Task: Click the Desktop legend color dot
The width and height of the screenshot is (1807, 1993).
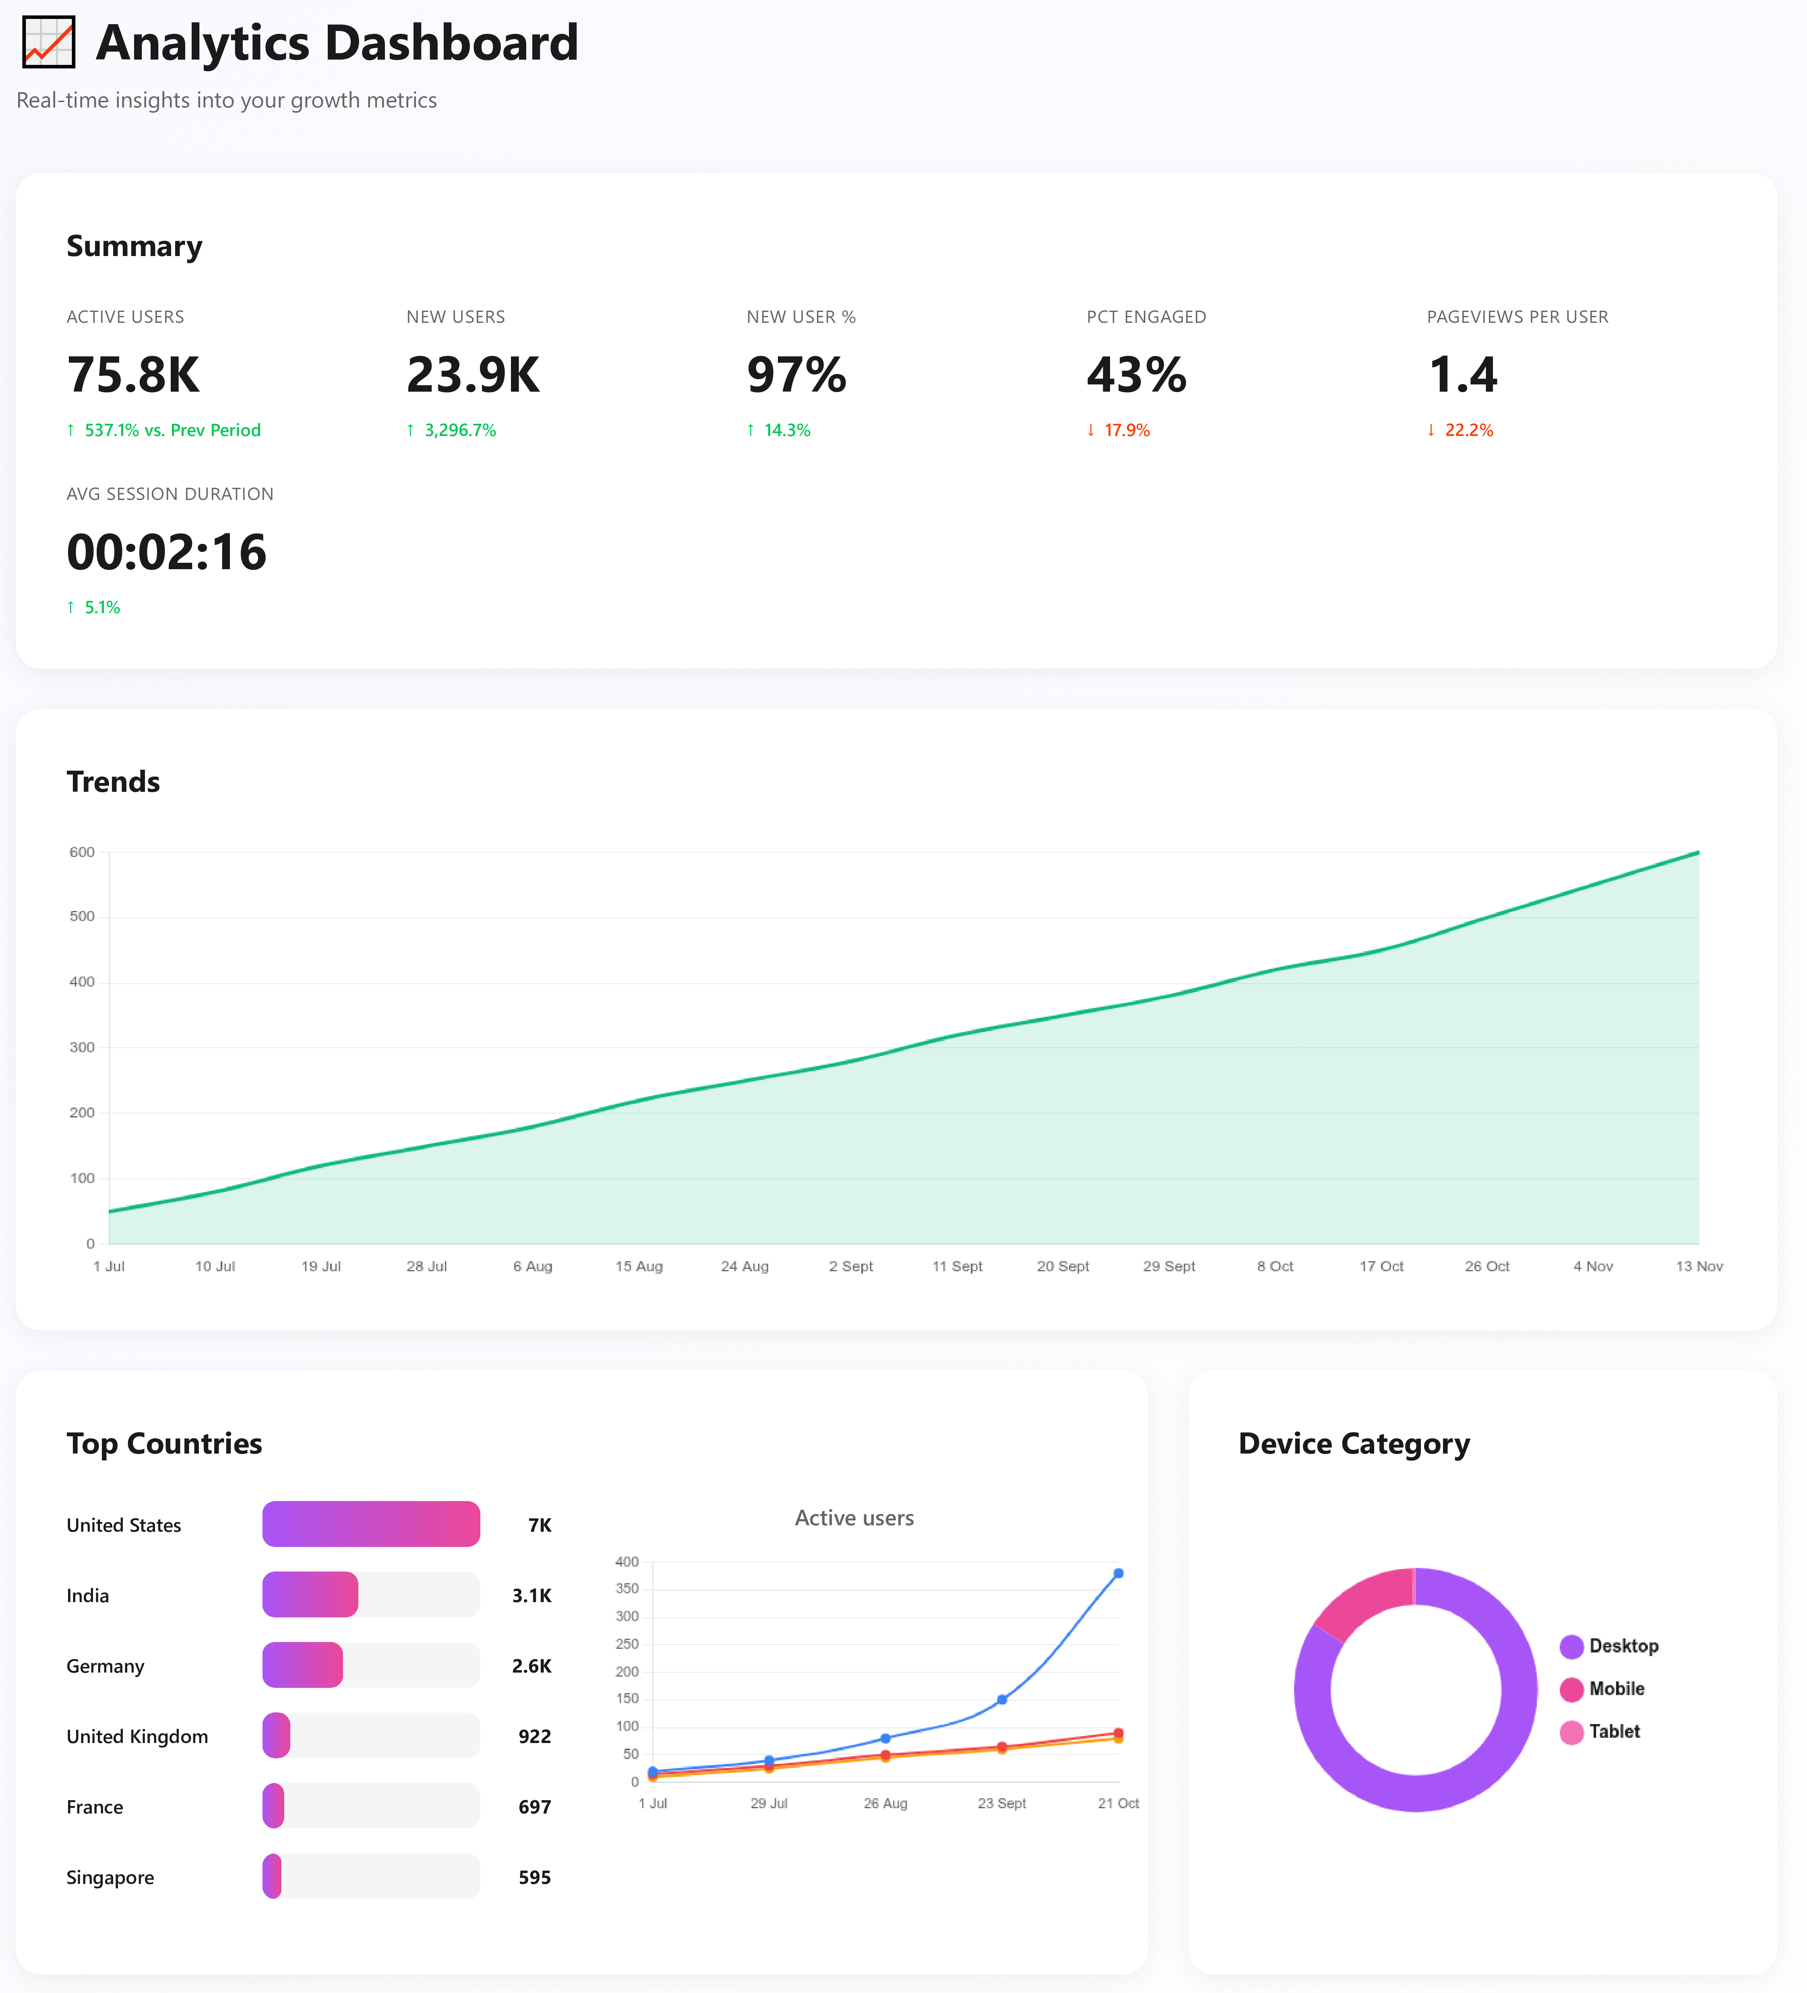Action: pos(1571,1646)
